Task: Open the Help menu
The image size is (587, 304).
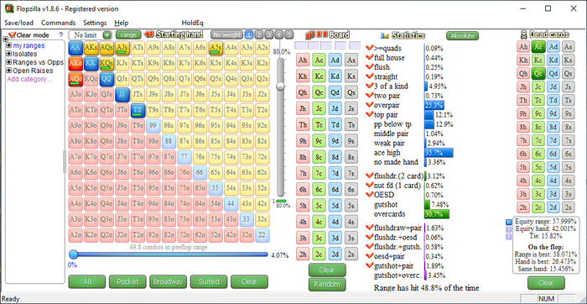Action: (122, 23)
